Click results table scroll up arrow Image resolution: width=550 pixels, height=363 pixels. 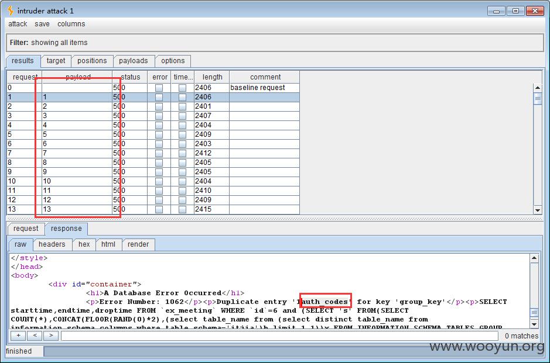[x=537, y=88]
